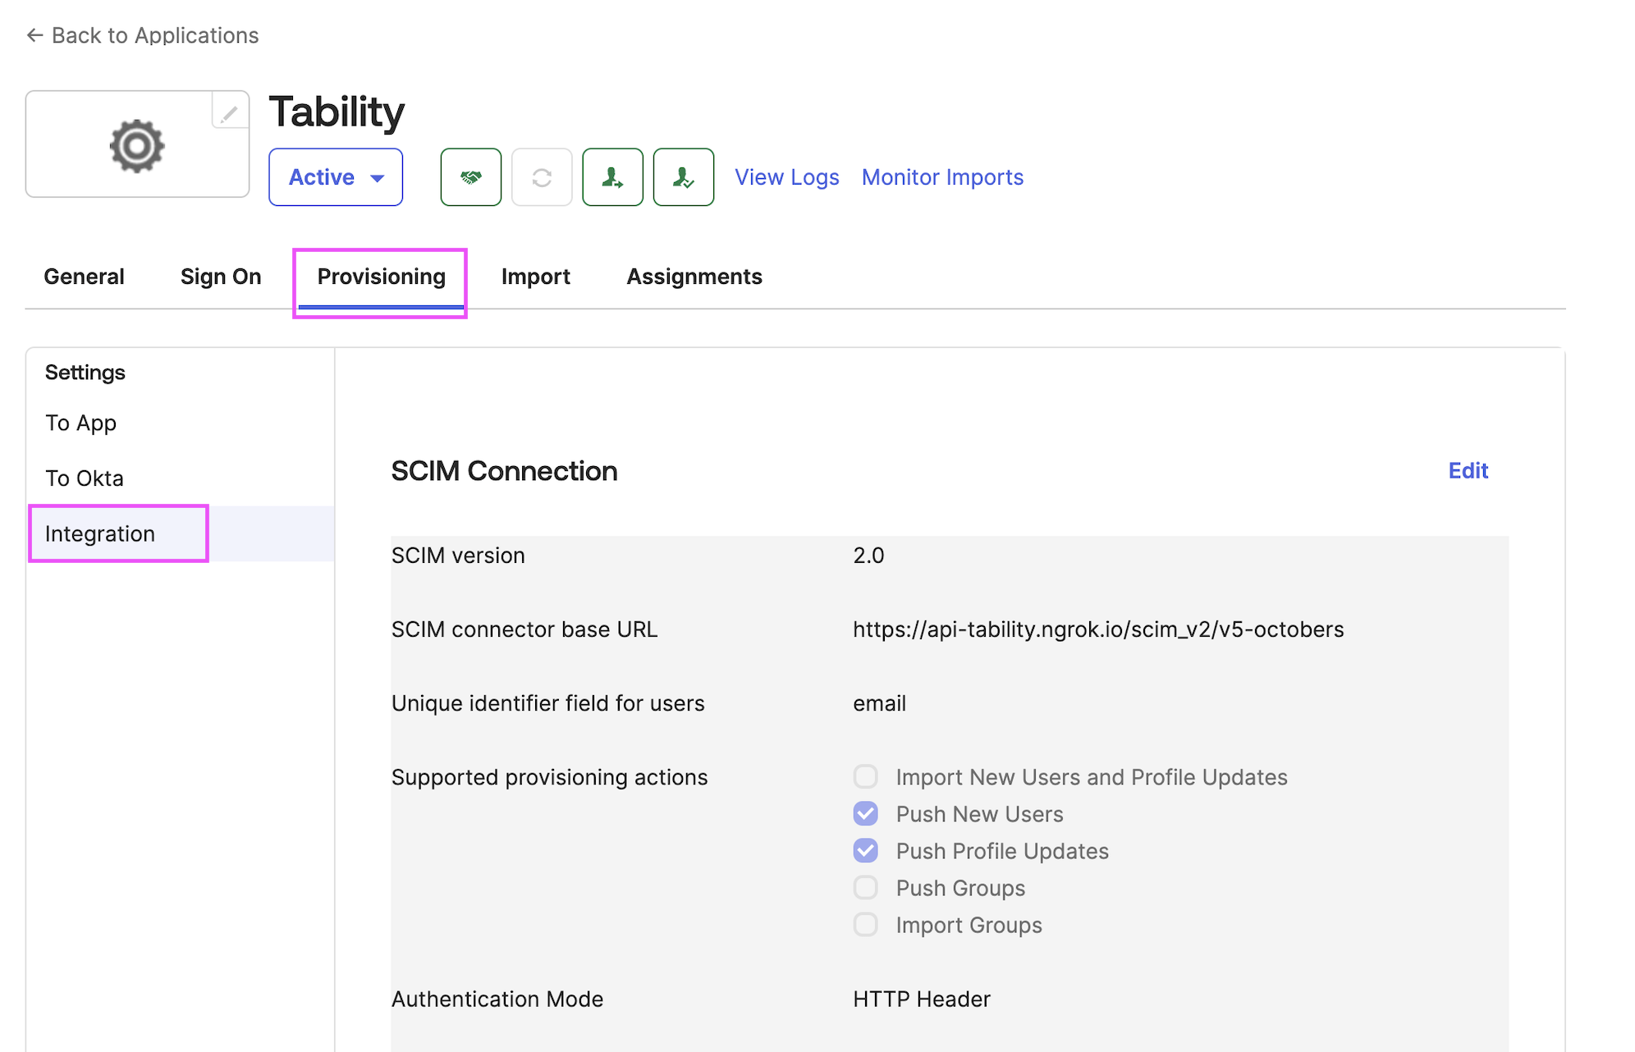This screenshot has height=1052, width=1635.
Task: Click the push users arrow icon
Action: (612, 177)
